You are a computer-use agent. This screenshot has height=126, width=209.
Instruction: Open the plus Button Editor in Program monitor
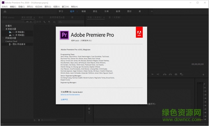(x=203, y=74)
